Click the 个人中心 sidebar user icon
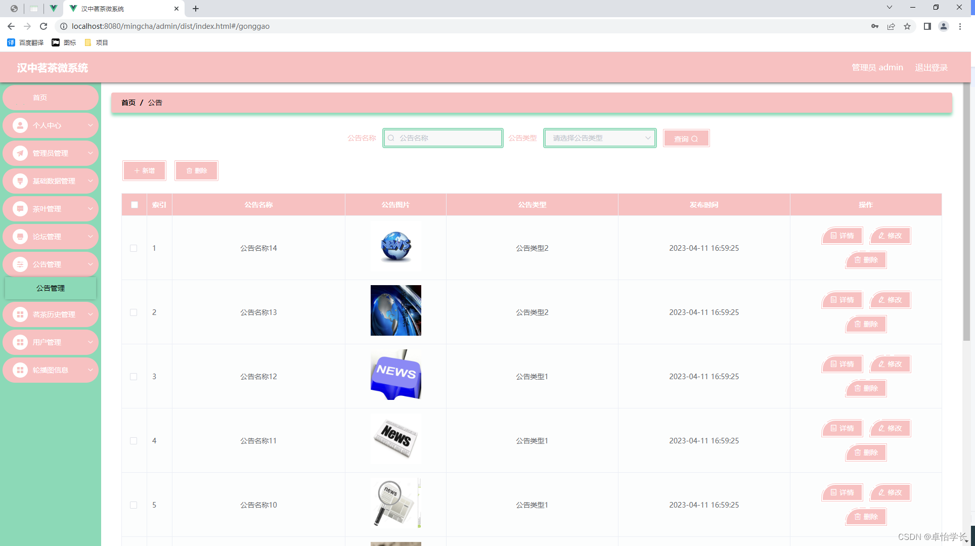This screenshot has height=546, width=975. click(x=20, y=125)
